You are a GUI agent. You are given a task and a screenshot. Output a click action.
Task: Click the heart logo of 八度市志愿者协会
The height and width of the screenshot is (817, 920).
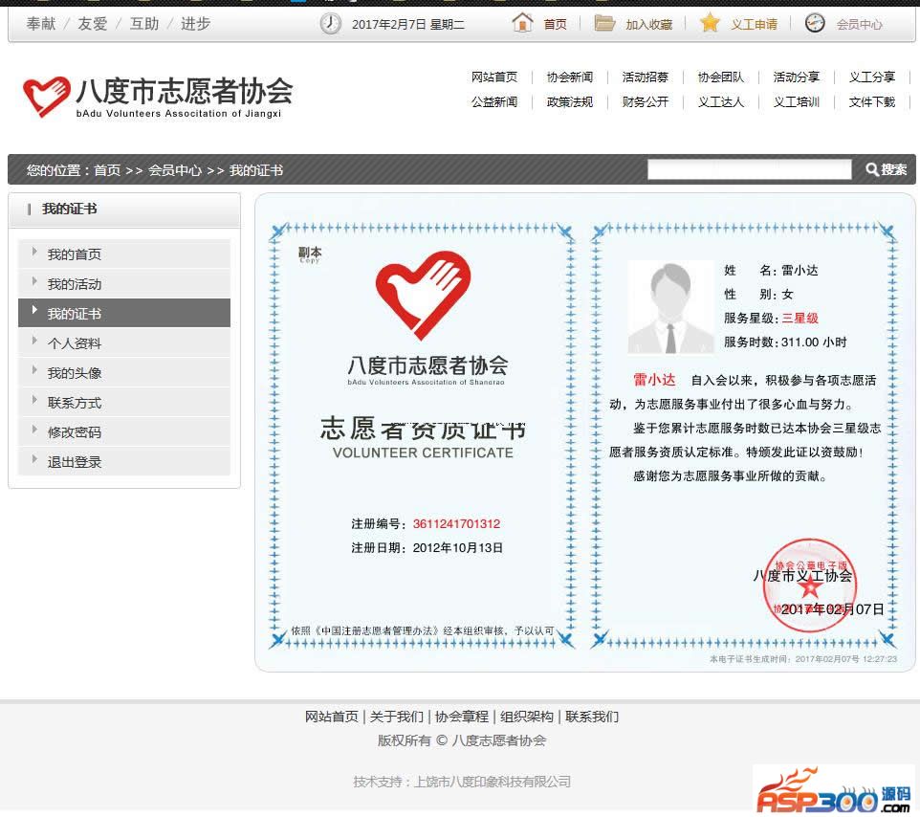tap(46, 97)
